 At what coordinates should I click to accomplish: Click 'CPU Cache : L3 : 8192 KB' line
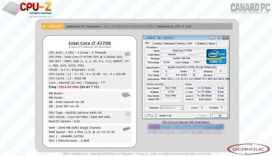(x=67, y=78)
